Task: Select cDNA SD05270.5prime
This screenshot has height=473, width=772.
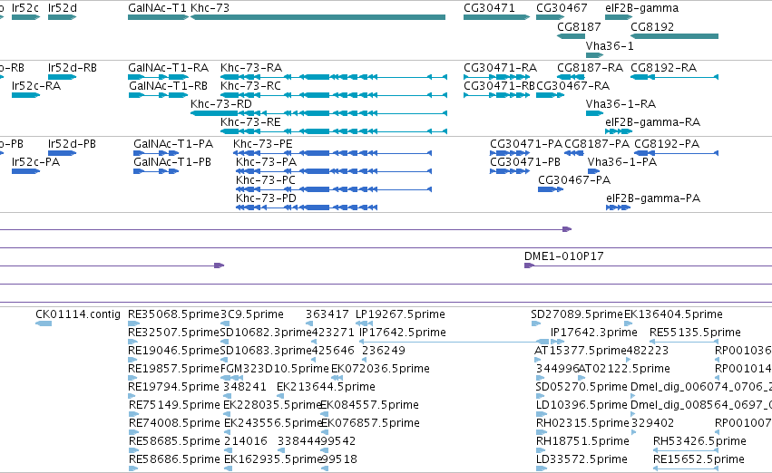Action: (x=540, y=396)
